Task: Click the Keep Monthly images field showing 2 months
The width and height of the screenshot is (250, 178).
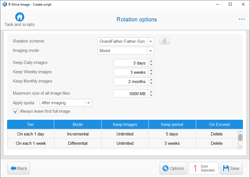Action: click(131, 81)
